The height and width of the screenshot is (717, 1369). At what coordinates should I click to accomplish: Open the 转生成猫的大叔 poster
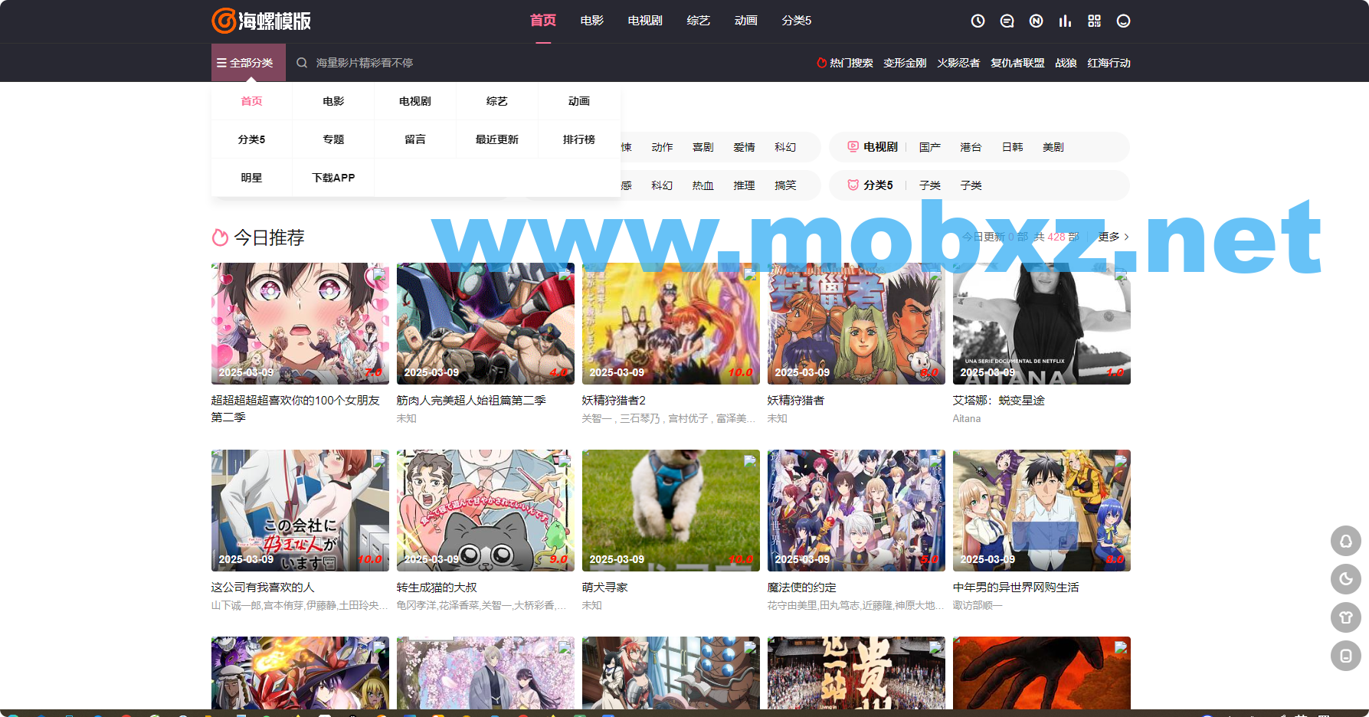click(x=486, y=510)
